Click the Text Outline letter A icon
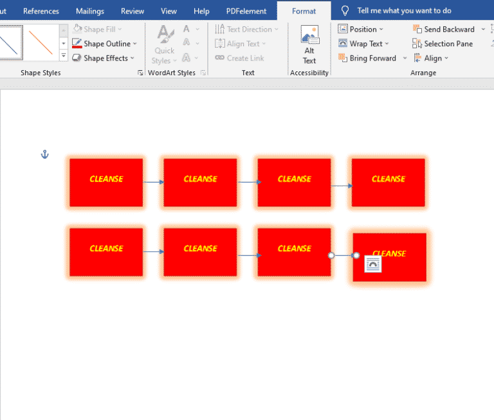The height and width of the screenshot is (420, 494). click(186, 43)
